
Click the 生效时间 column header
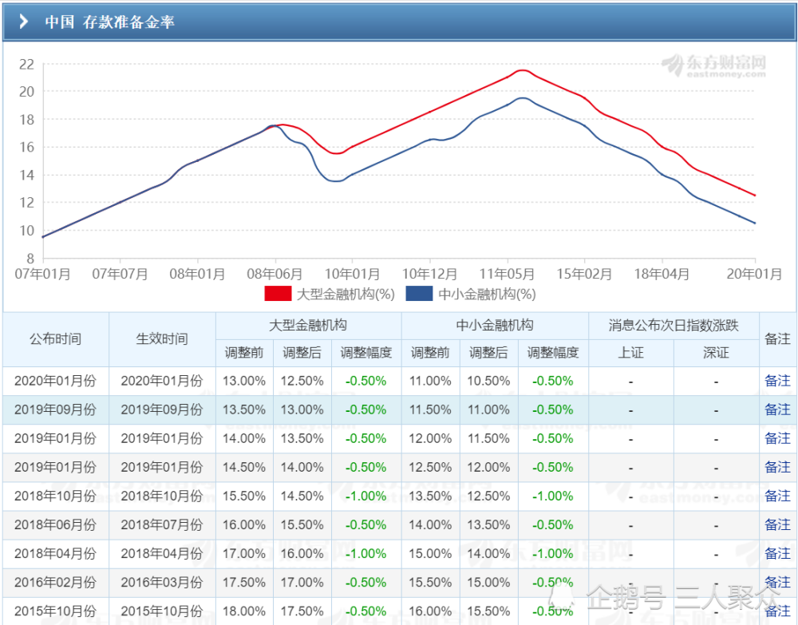(x=162, y=339)
